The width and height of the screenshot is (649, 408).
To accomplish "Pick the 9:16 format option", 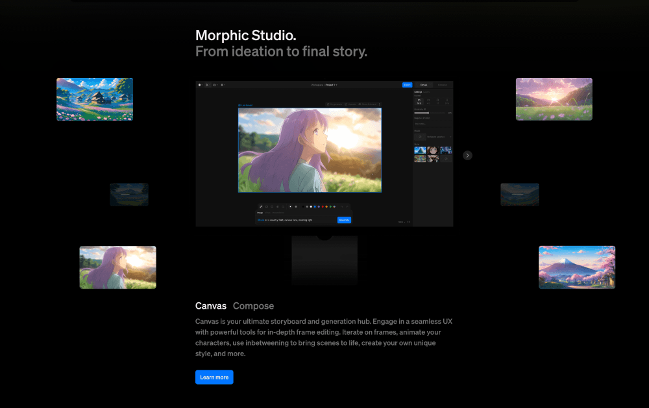I will point(447,101).
